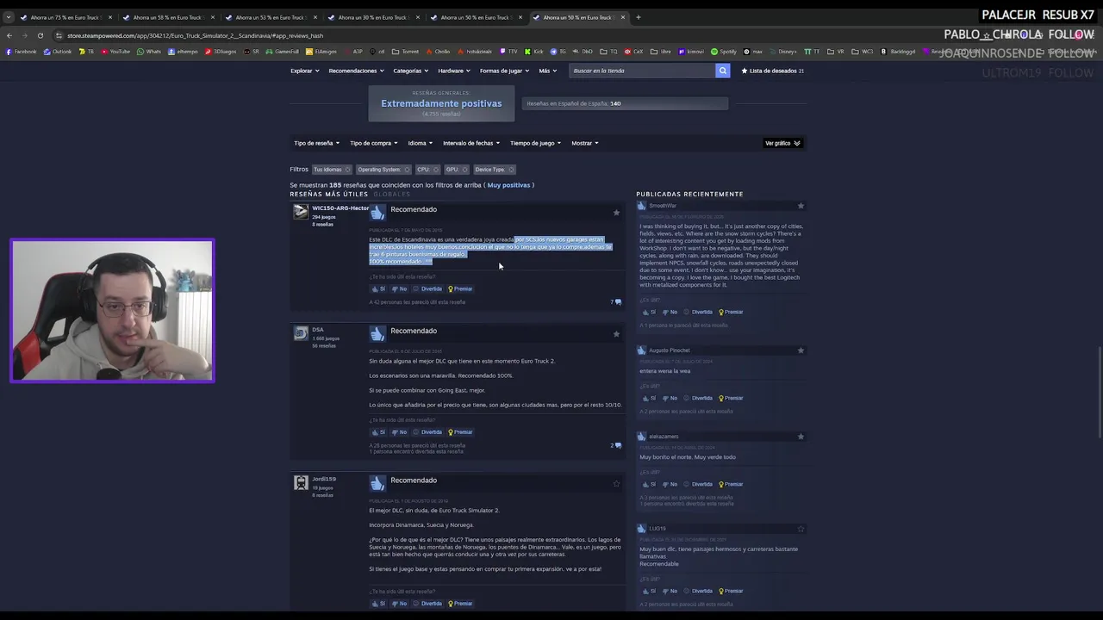The width and height of the screenshot is (1103, 620).
Task: Expand Tipo de reseña filter
Action: [x=316, y=143]
